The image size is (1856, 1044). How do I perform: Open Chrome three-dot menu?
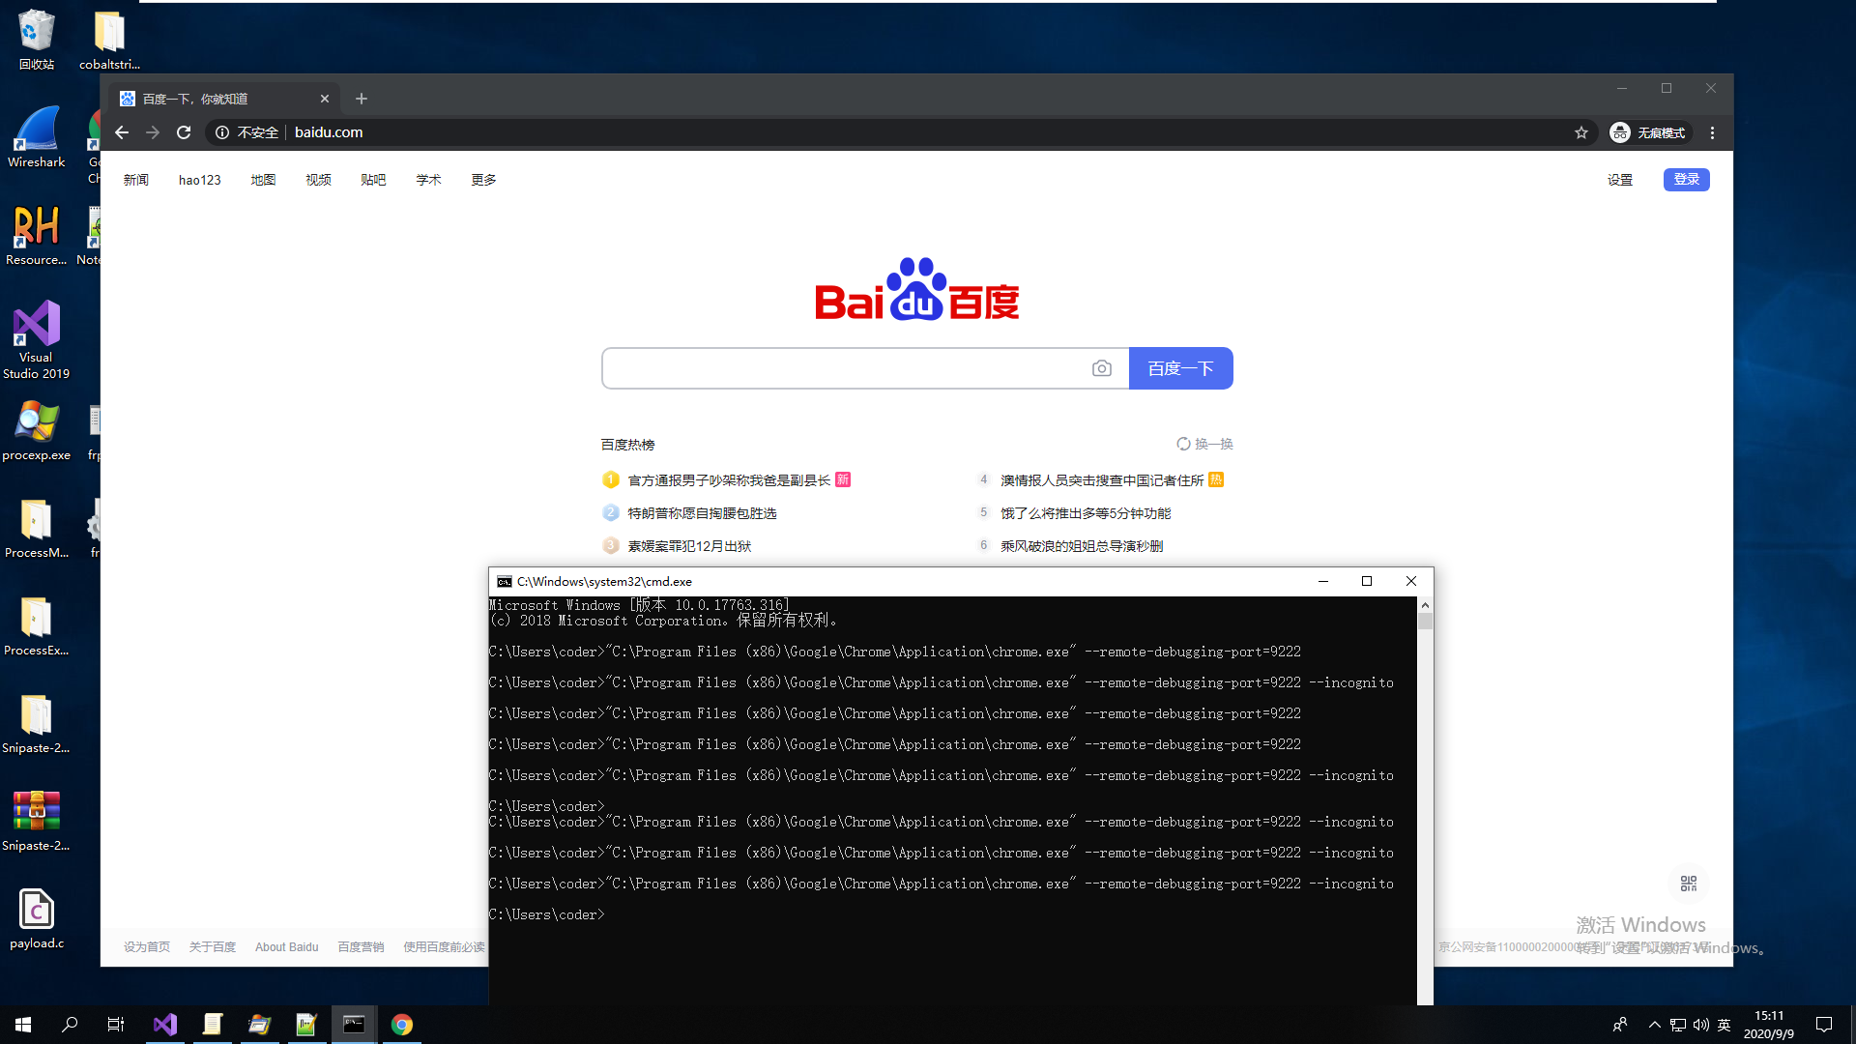pyautogui.click(x=1712, y=132)
